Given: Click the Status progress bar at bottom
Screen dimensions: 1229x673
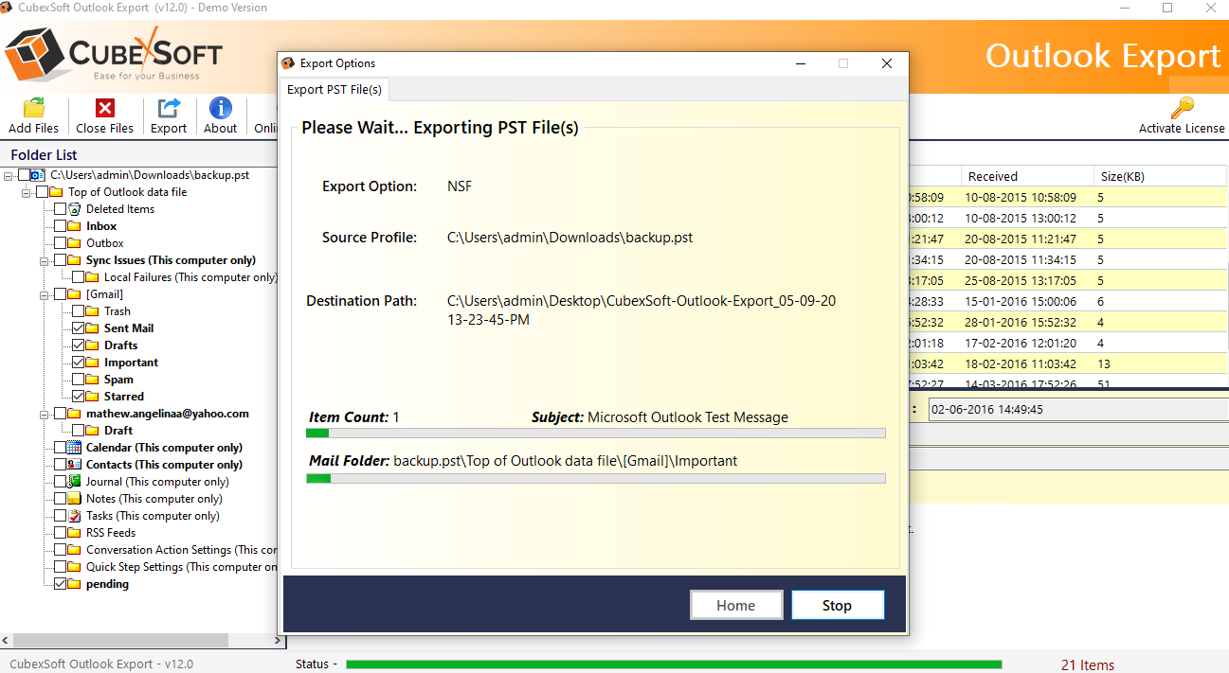Looking at the screenshot, I should pos(674,664).
